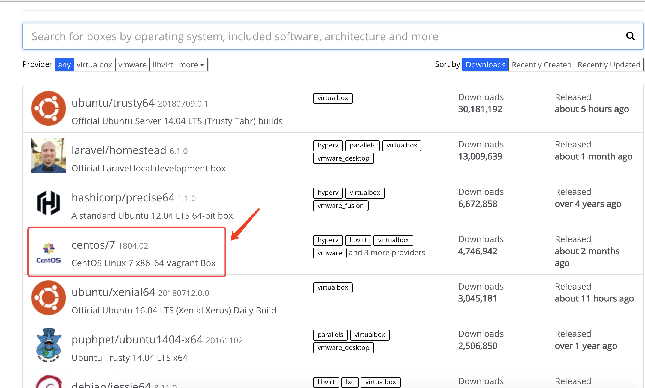Screen dimensions: 645x388
Task: Click 'over 1 year ago' release time
Action: pyautogui.click(x=586, y=346)
